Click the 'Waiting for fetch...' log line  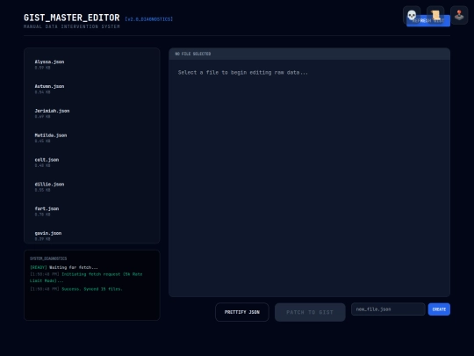click(x=64, y=267)
